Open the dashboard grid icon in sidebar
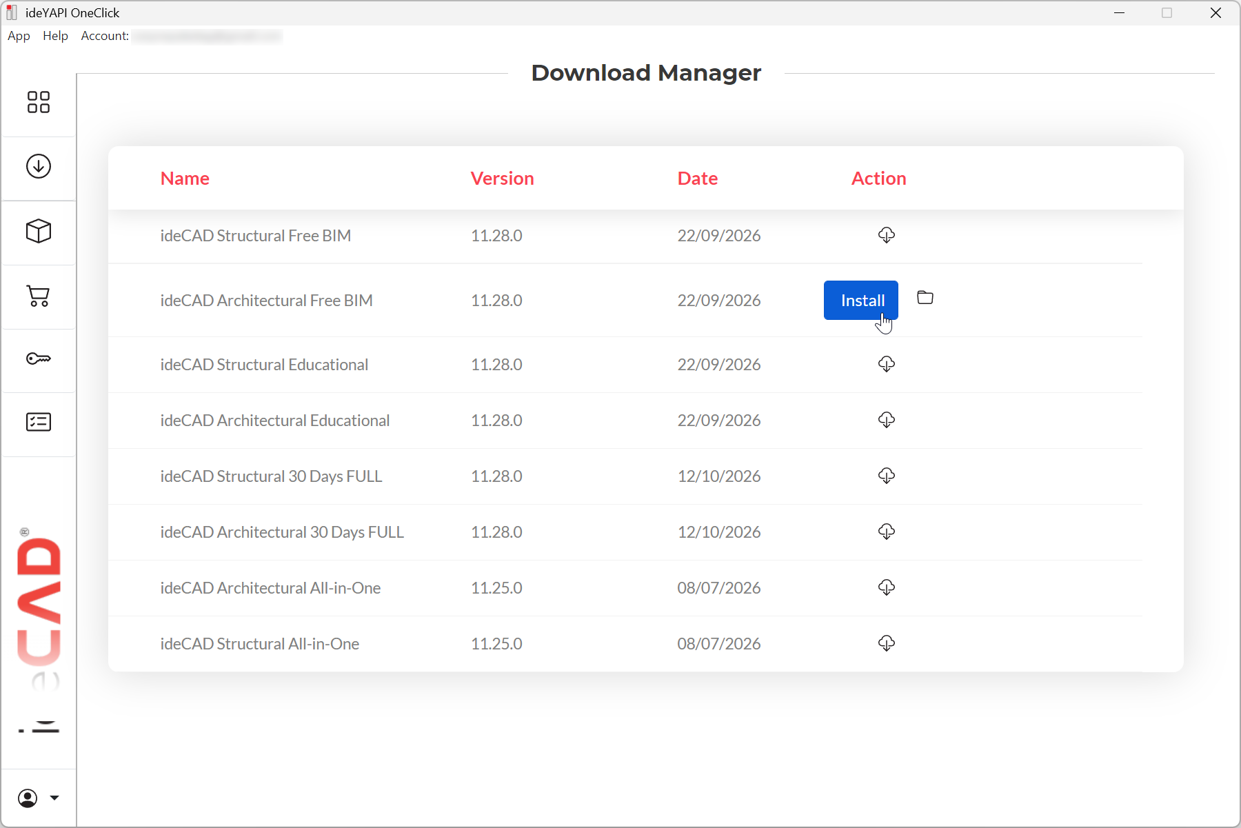1241x828 pixels. [39, 102]
